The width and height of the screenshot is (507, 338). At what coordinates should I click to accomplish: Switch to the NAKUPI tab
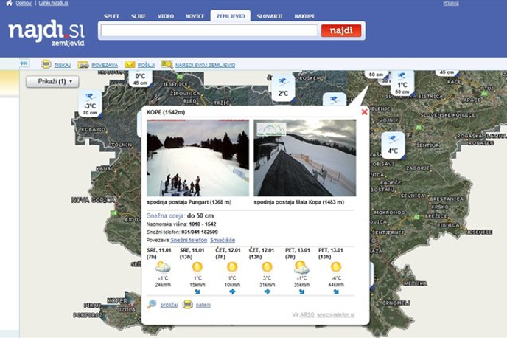click(304, 16)
